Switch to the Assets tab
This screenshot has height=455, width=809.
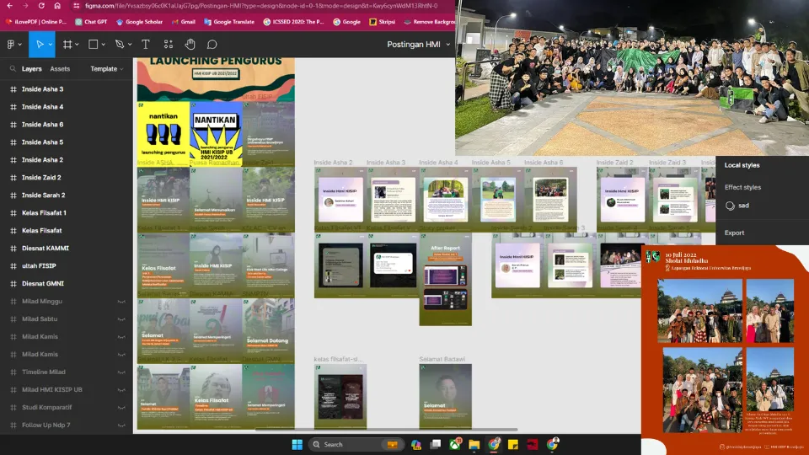60,69
